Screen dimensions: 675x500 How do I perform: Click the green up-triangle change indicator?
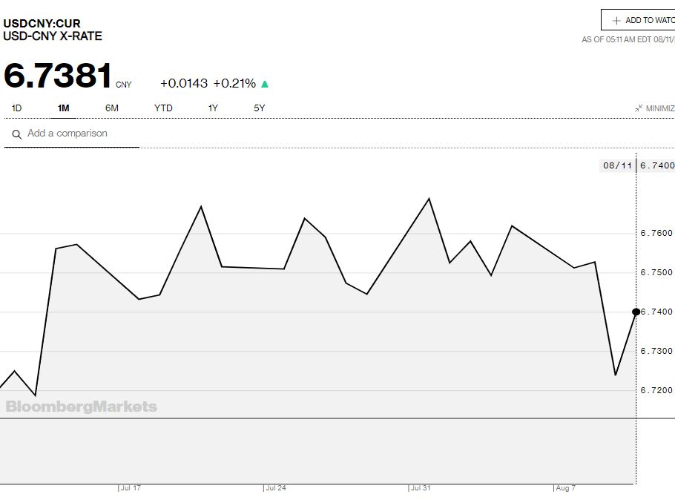[x=265, y=84]
